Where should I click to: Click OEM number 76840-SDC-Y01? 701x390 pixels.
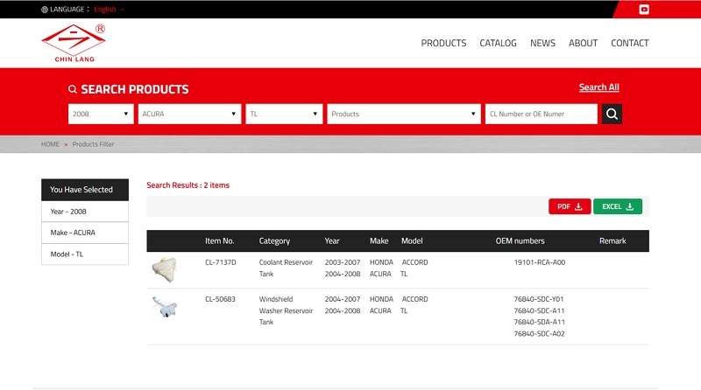point(539,299)
